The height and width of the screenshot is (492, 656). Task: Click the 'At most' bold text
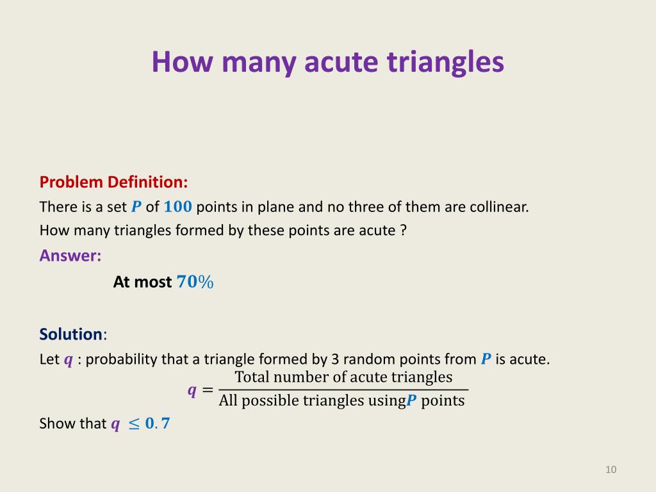click(142, 282)
